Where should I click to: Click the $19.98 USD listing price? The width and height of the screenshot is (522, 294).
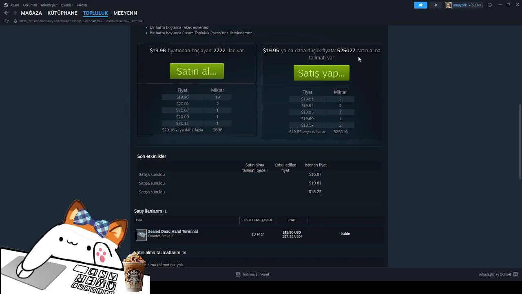pyautogui.click(x=292, y=232)
